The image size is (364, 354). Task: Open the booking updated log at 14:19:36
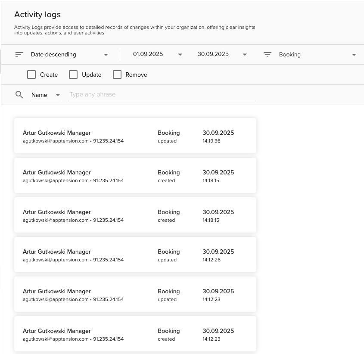click(135, 136)
